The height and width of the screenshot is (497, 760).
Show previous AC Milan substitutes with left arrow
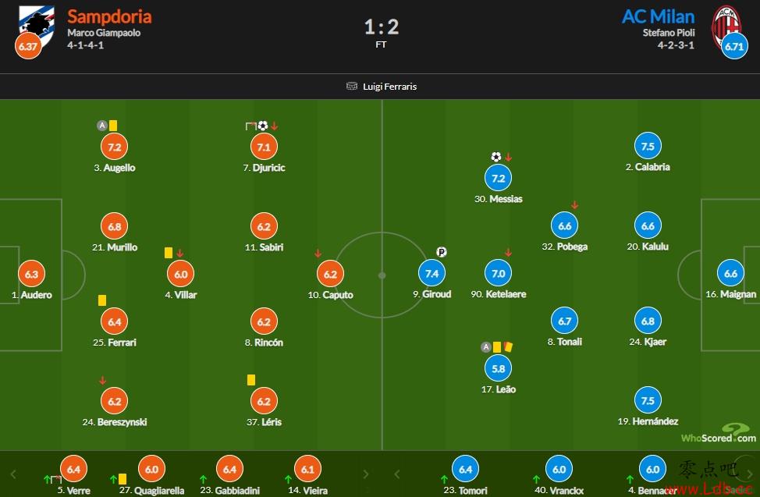[397, 474]
